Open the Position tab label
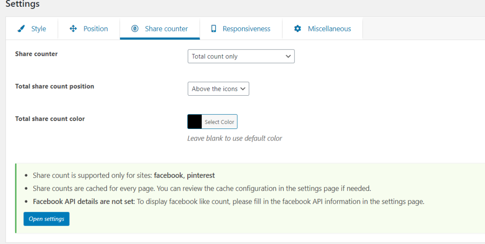Viewport: 485px width, 244px height. [x=96, y=29]
